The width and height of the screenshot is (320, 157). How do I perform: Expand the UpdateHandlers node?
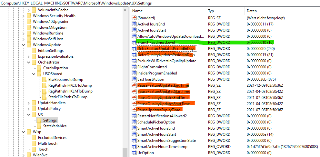(28, 103)
